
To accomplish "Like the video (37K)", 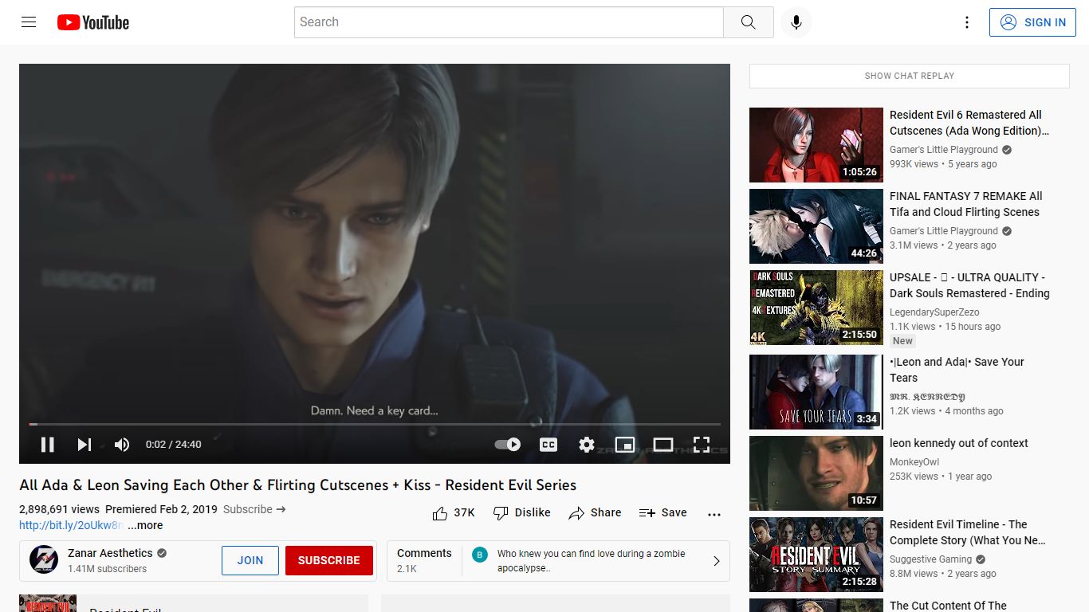I will [x=453, y=513].
